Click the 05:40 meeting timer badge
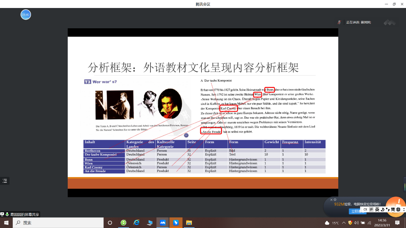The height and width of the screenshot is (228, 406). 26,15
